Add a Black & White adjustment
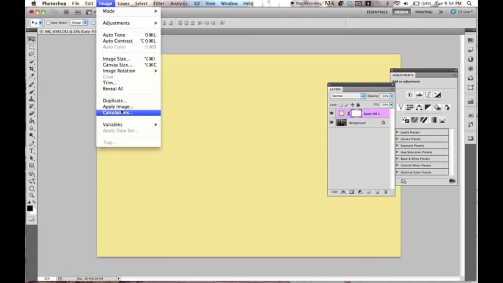The width and height of the screenshot is (503, 283). 428,108
